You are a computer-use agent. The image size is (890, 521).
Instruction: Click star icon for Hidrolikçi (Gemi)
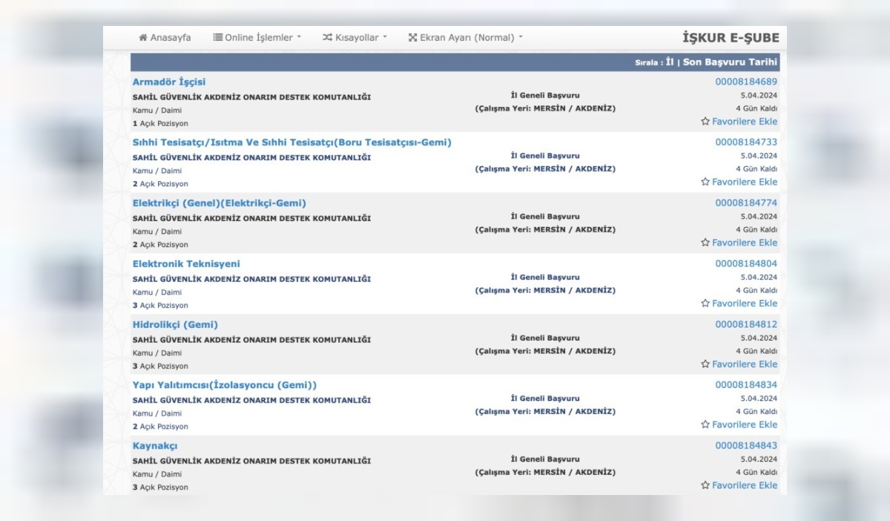[x=705, y=364]
